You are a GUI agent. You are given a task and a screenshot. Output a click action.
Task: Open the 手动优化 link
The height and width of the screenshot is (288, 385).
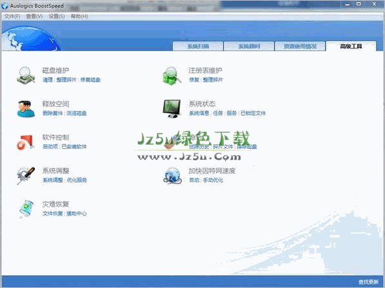pos(213,180)
